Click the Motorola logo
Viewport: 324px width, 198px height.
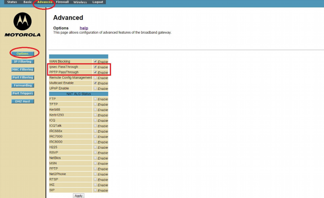pos(22,25)
